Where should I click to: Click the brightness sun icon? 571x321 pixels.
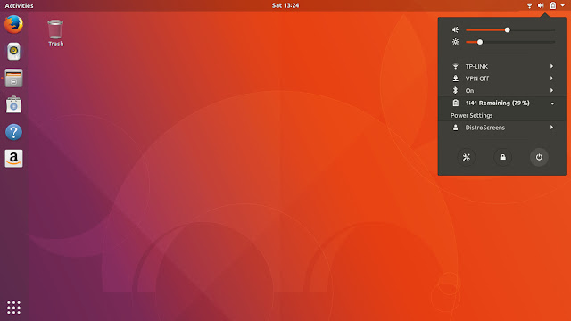click(x=456, y=42)
